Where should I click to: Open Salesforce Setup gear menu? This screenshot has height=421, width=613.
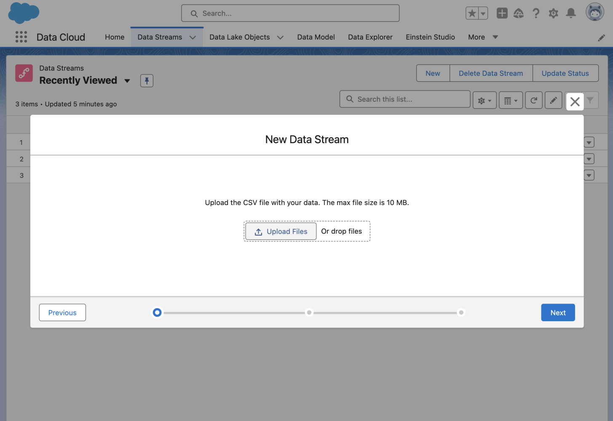click(553, 13)
